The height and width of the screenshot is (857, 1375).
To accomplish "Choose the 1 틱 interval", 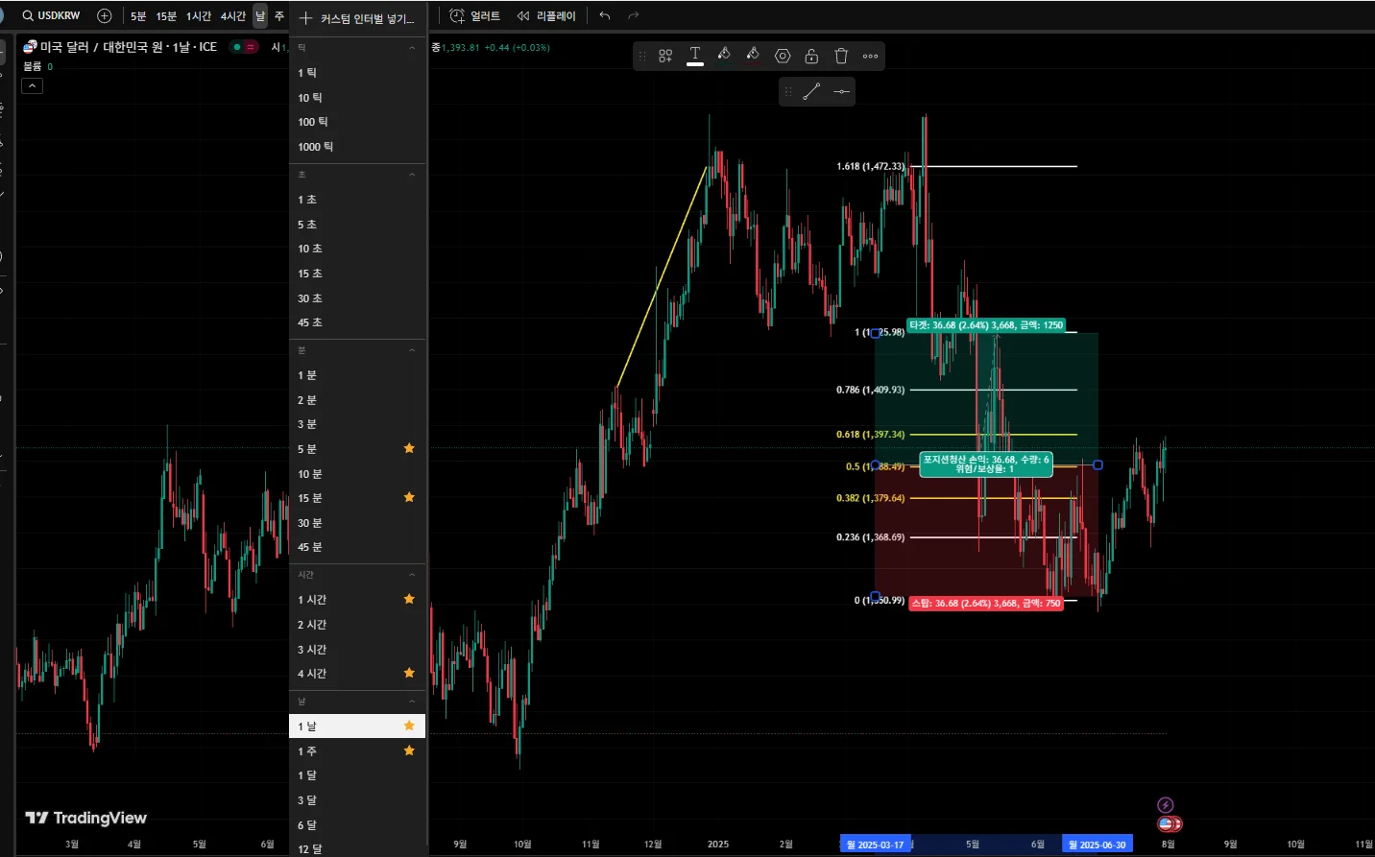I will [x=357, y=73].
